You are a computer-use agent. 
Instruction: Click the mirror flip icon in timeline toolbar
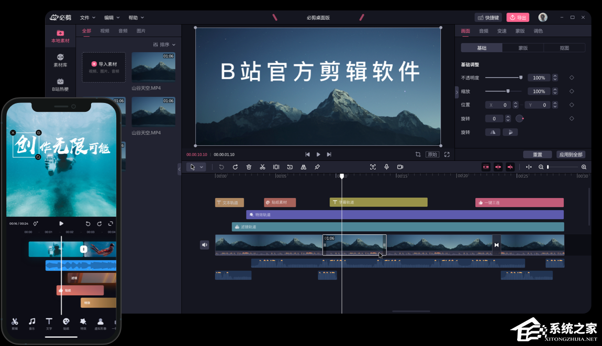click(x=303, y=167)
